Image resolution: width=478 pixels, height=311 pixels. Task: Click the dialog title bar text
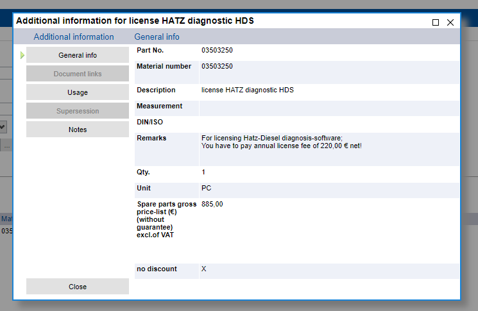coord(135,21)
